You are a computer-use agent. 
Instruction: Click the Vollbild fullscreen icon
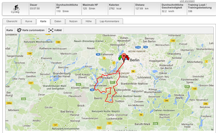point(51,30)
